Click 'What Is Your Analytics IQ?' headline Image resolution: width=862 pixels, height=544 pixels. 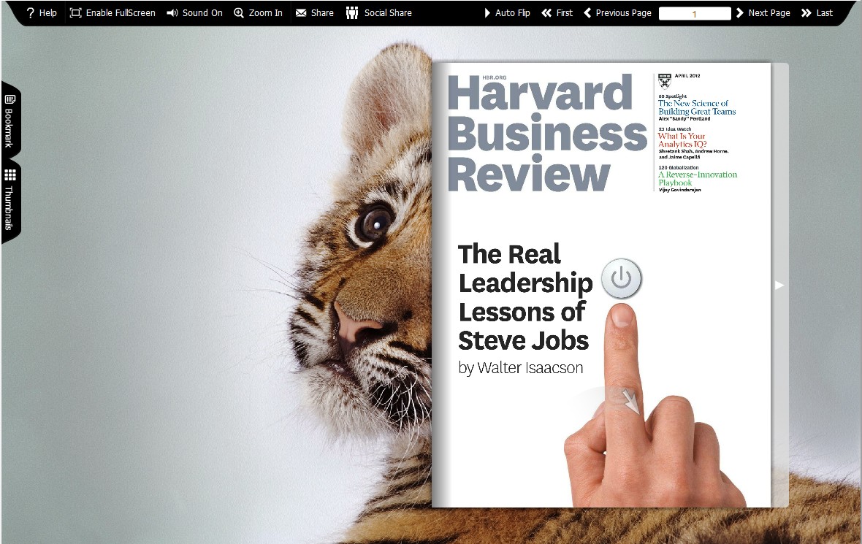tap(682, 140)
